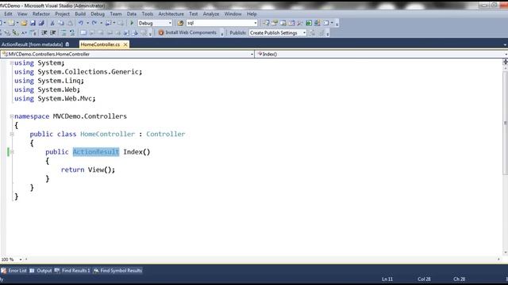
Task: Click the sql search input field
Action: click(220, 23)
